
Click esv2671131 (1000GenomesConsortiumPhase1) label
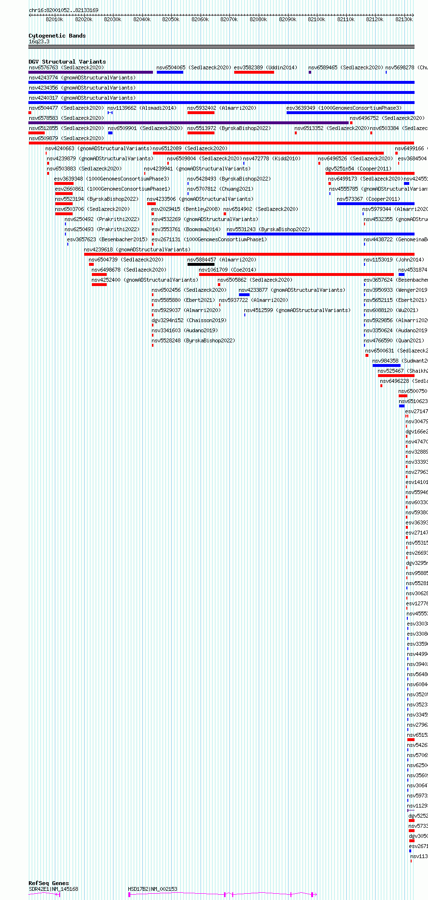[209, 239]
